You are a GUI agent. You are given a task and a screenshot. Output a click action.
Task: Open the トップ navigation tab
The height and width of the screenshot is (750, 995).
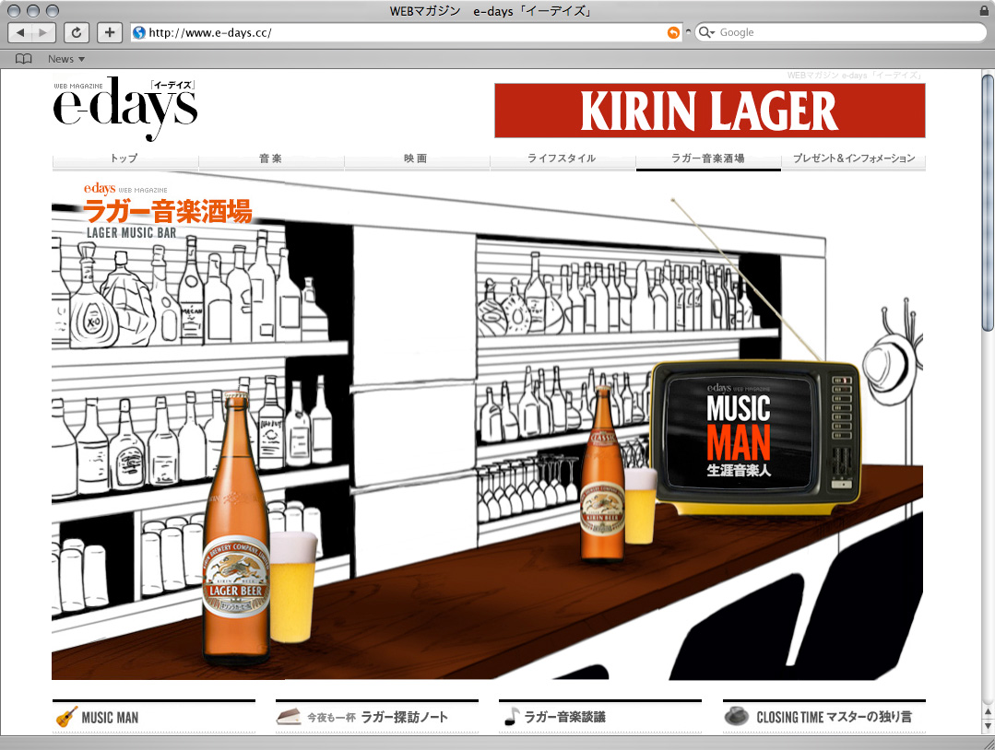[124, 158]
